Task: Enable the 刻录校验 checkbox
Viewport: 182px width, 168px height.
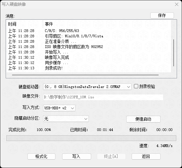Action: click(136, 86)
